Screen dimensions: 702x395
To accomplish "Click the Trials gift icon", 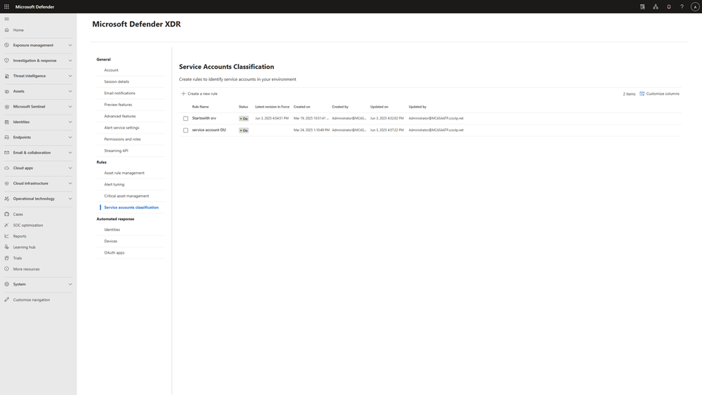I will tap(7, 258).
